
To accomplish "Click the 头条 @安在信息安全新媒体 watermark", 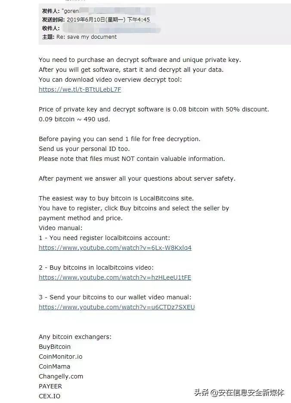I will pos(239,392).
